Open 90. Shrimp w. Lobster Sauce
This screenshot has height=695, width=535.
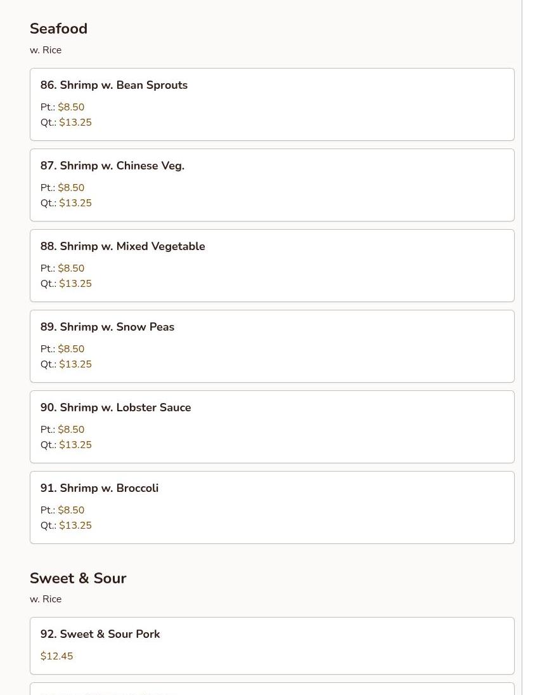coord(272,427)
